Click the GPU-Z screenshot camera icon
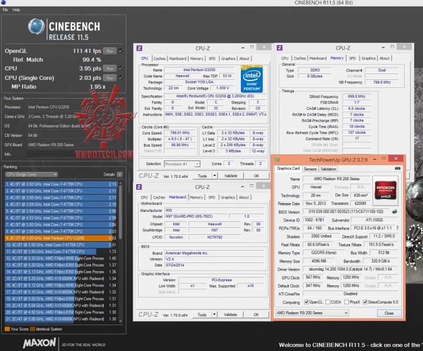Screen dimensions: 423x351 coord(398,168)
